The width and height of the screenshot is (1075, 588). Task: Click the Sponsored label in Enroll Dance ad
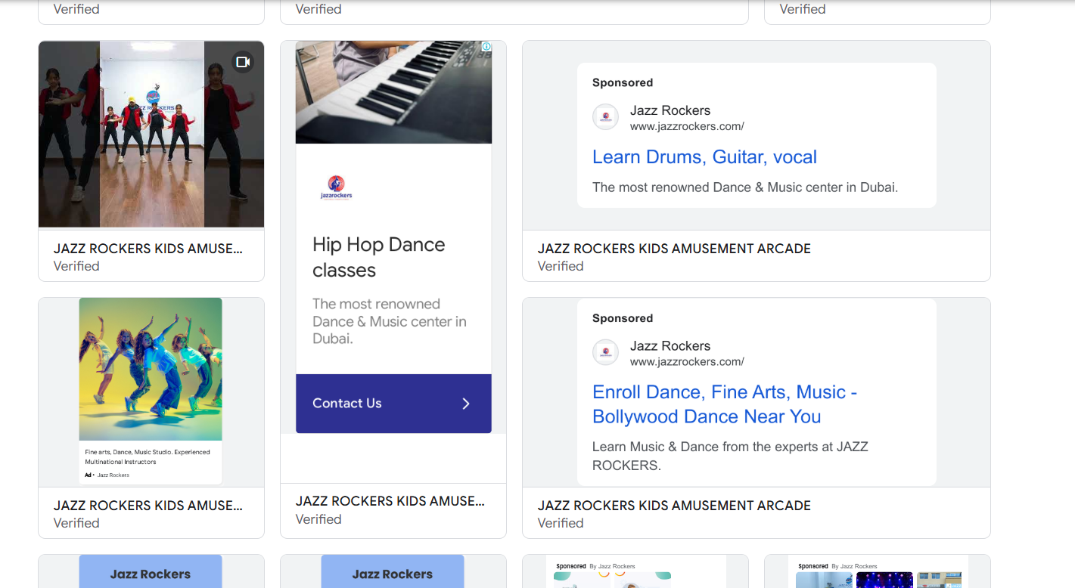pos(622,318)
